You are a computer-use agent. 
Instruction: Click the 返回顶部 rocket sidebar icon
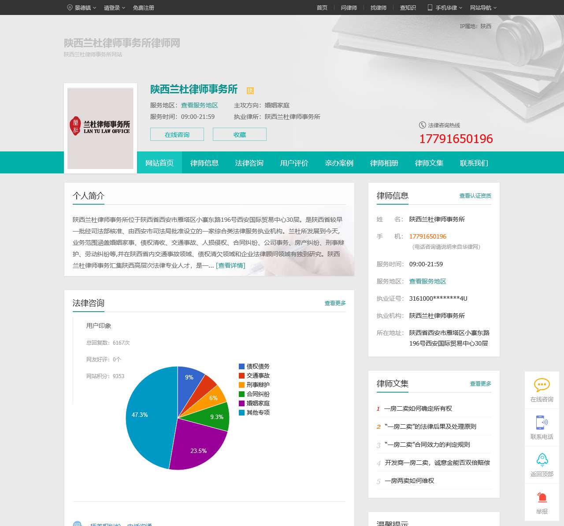542,460
